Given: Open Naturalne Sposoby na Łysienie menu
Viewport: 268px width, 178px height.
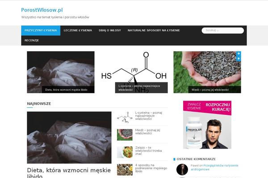Looking at the screenshot, I should coord(154,31).
